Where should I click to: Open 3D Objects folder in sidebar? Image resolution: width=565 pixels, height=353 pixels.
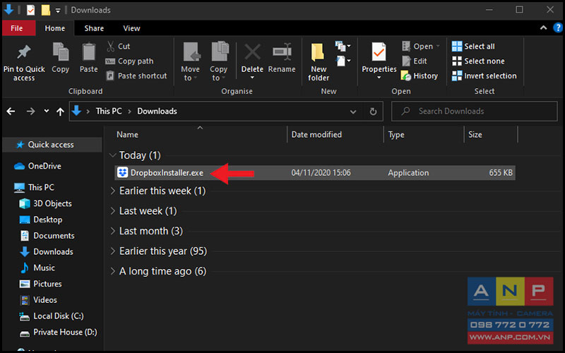click(x=45, y=203)
